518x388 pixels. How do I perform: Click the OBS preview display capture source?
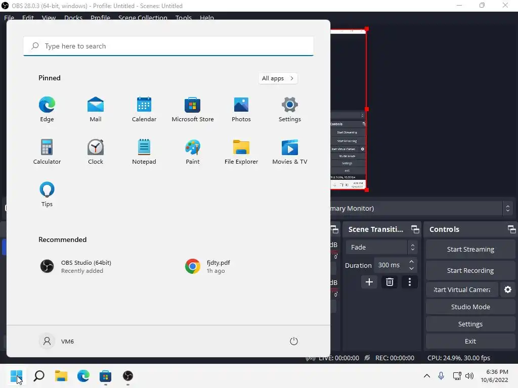click(x=348, y=109)
